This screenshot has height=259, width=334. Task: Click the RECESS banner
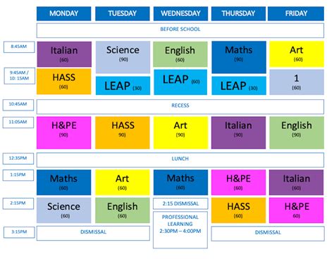click(x=180, y=106)
